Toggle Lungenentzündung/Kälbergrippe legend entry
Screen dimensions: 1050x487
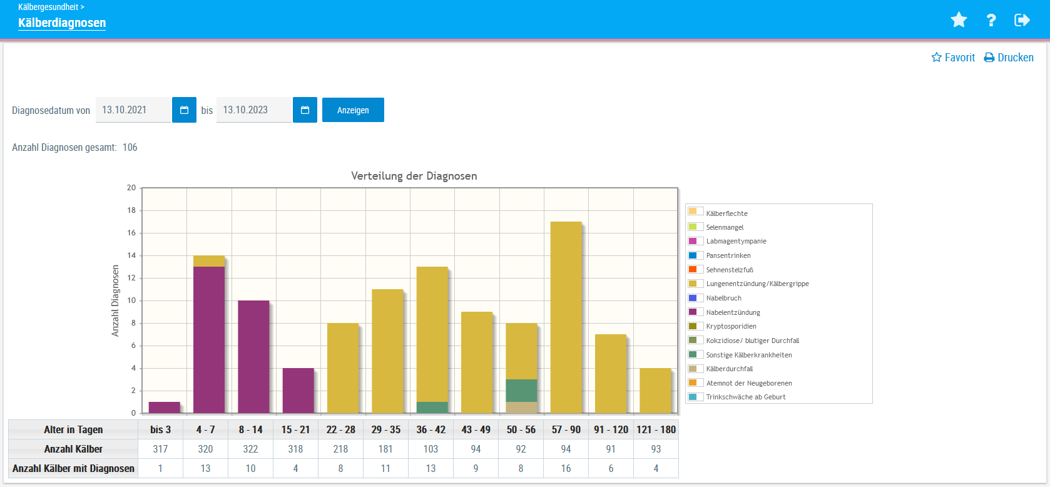[757, 284]
